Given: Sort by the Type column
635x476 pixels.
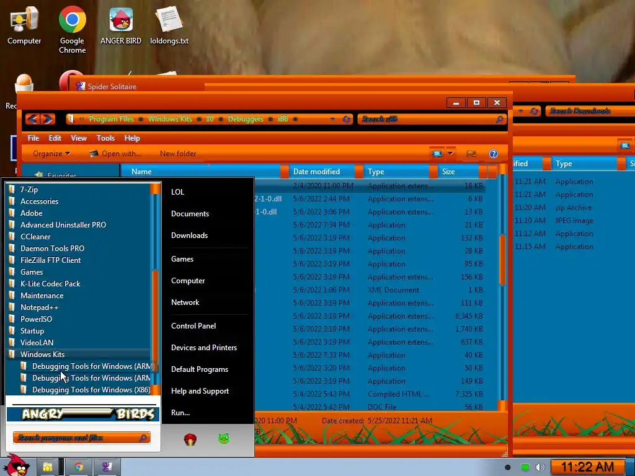Looking at the screenshot, I should 397,172.
